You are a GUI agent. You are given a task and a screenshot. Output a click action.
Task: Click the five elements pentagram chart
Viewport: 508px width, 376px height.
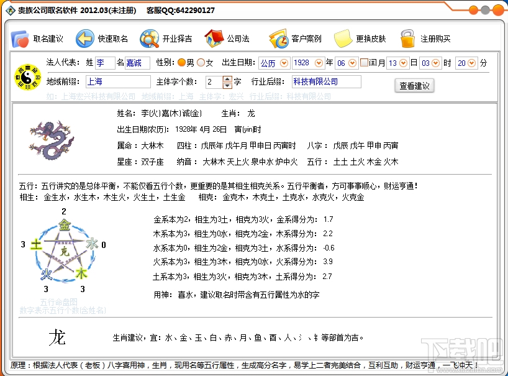click(x=64, y=250)
